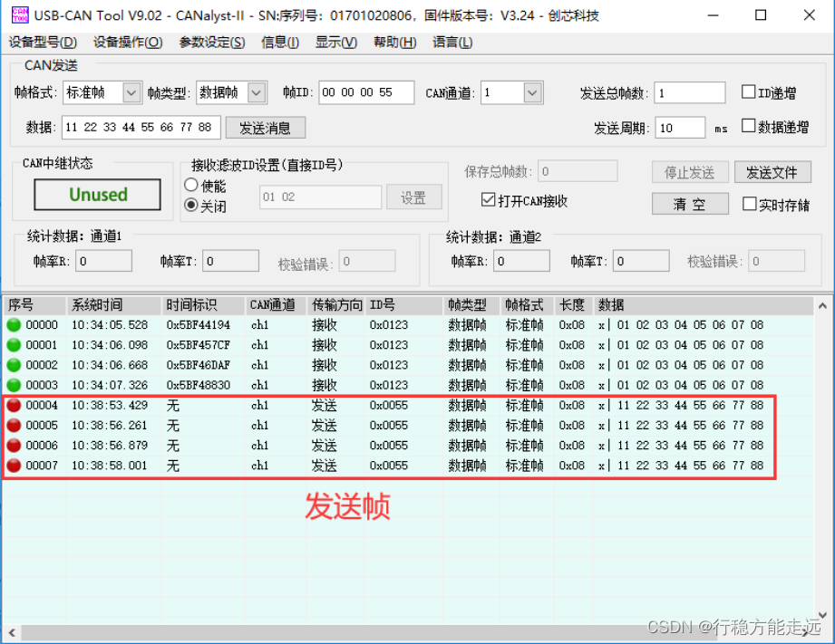Image resolution: width=835 pixels, height=644 pixels.
Task: Click the 发送文件 button
Action: (772, 172)
